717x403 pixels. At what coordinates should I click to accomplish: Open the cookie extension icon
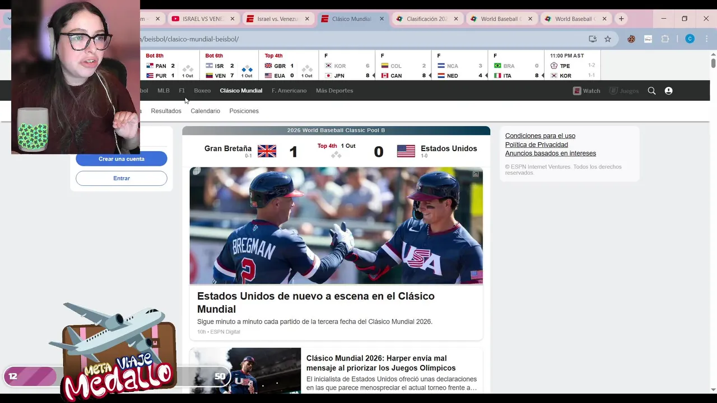[x=631, y=39]
